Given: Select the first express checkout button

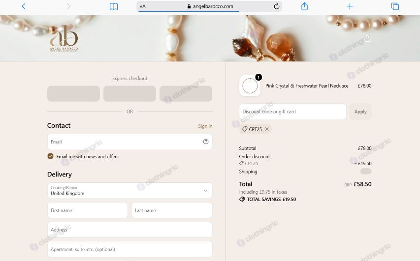Looking at the screenshot, I should click(x=74, y=93).
